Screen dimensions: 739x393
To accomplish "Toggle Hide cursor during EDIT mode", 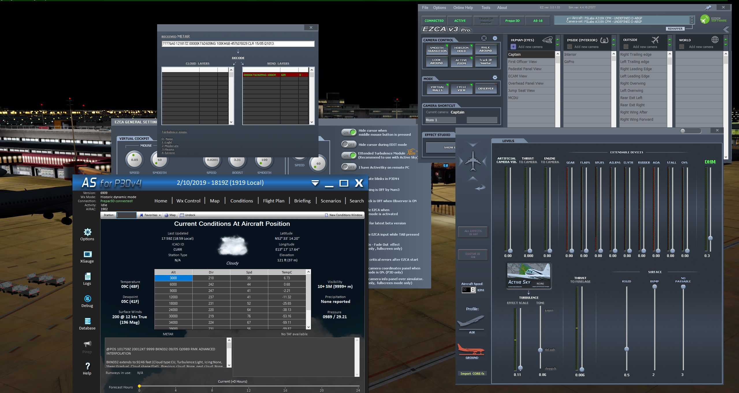I will click(x=349, y=144).
